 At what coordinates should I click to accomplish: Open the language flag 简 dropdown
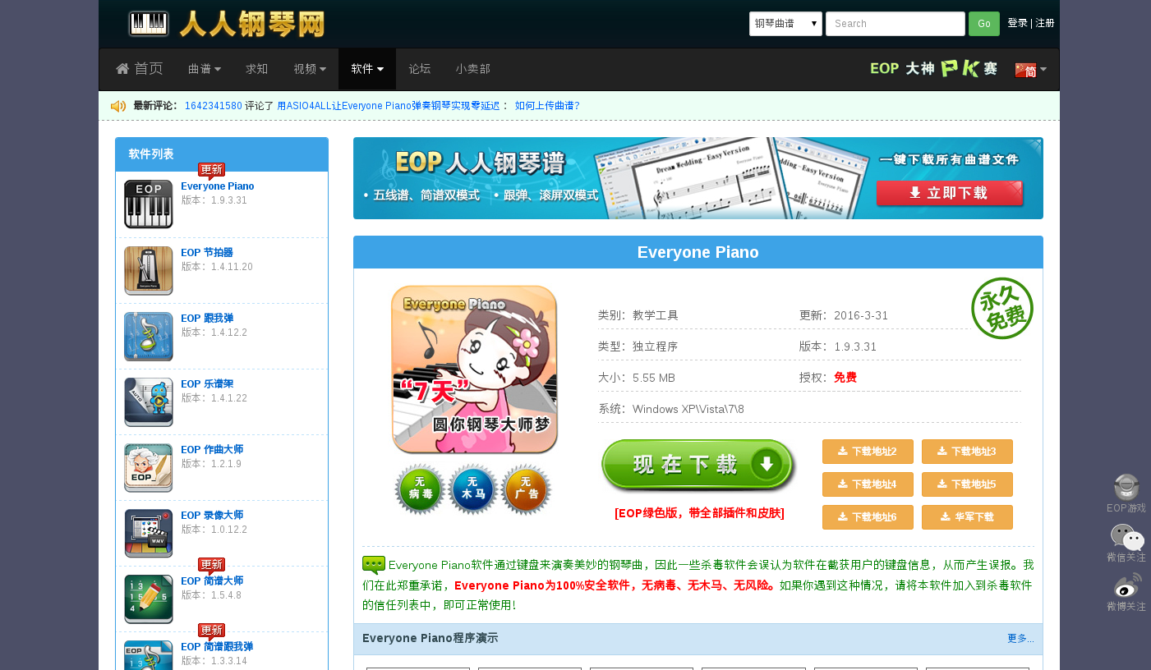coord(1030,70)
